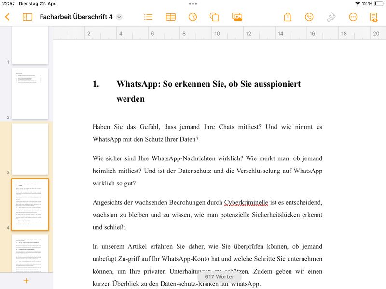Tap the status bar clock 22:52

[9, 4]
